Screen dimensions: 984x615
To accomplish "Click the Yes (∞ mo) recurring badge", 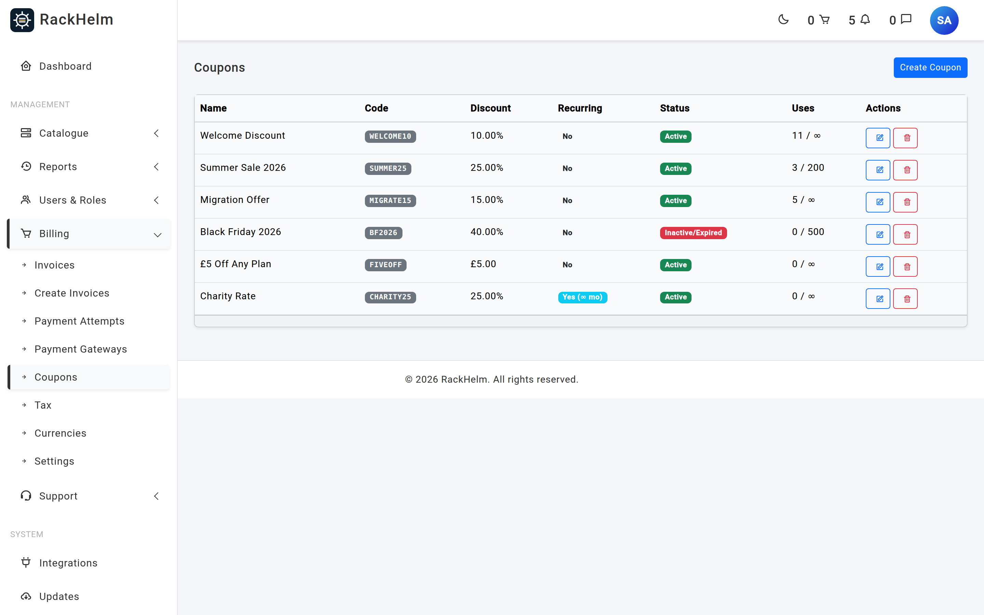I will pyautogui.click(x=582, y=297).
